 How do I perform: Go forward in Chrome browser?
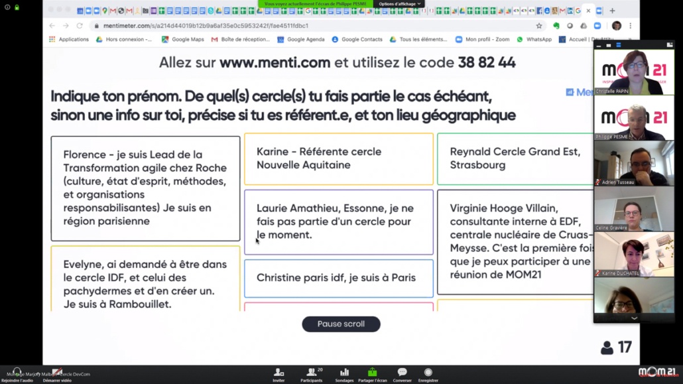pos(66,26)
